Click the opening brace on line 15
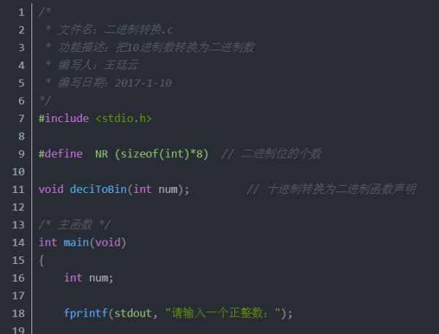The height and width of the screenshot is (334, 439). (x=42, y=260)
